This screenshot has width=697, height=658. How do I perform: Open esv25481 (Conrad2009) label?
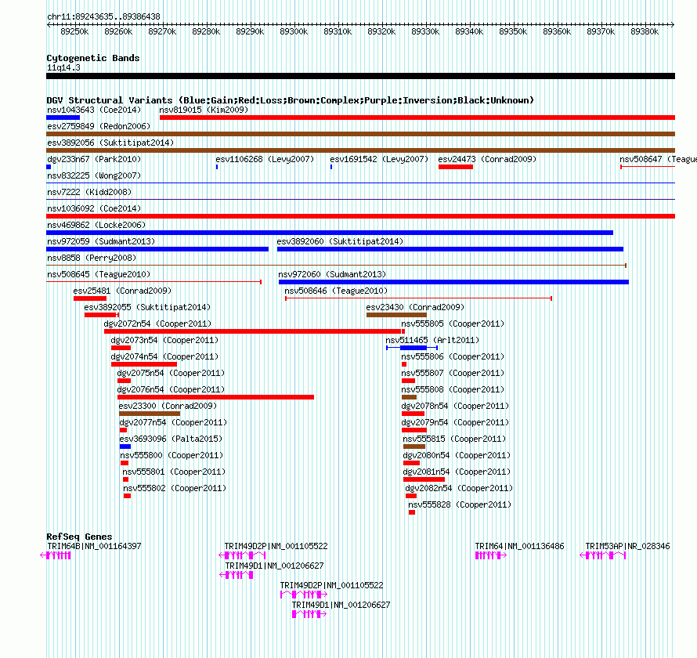click(x=122, y=291)
